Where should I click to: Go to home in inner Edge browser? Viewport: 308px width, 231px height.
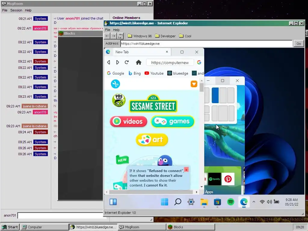click(x=138, y=63)
